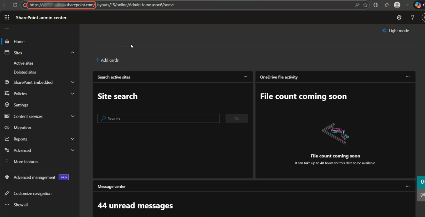Click the browser favorites star icon
425x217 pixels.
pyautogui.click(x=365, y=5)
